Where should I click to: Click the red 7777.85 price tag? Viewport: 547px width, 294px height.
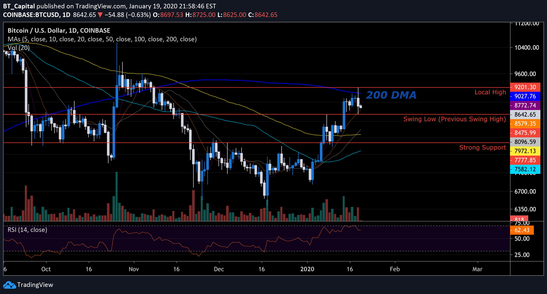click(525, 160)
